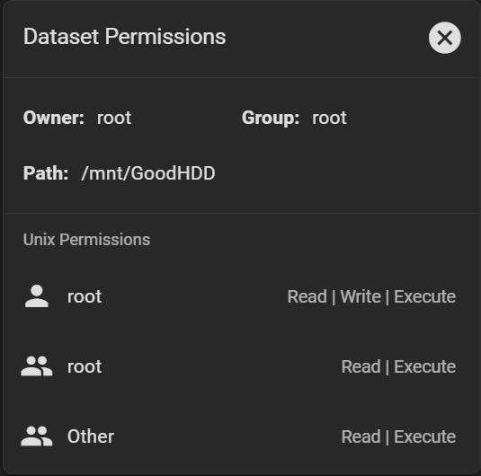Select the Dataset Permissions title
Viewport: 481px width, 476px height.
[x=125, y=37]
